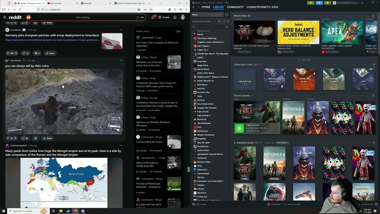The width and height of the screenshot is (380, 214).
Task: Open the Steam COMMUNITY section
Action: pyautogui.click(x=235, y=7)
